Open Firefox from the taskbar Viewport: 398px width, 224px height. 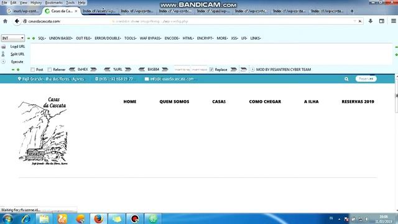(98, 218)
